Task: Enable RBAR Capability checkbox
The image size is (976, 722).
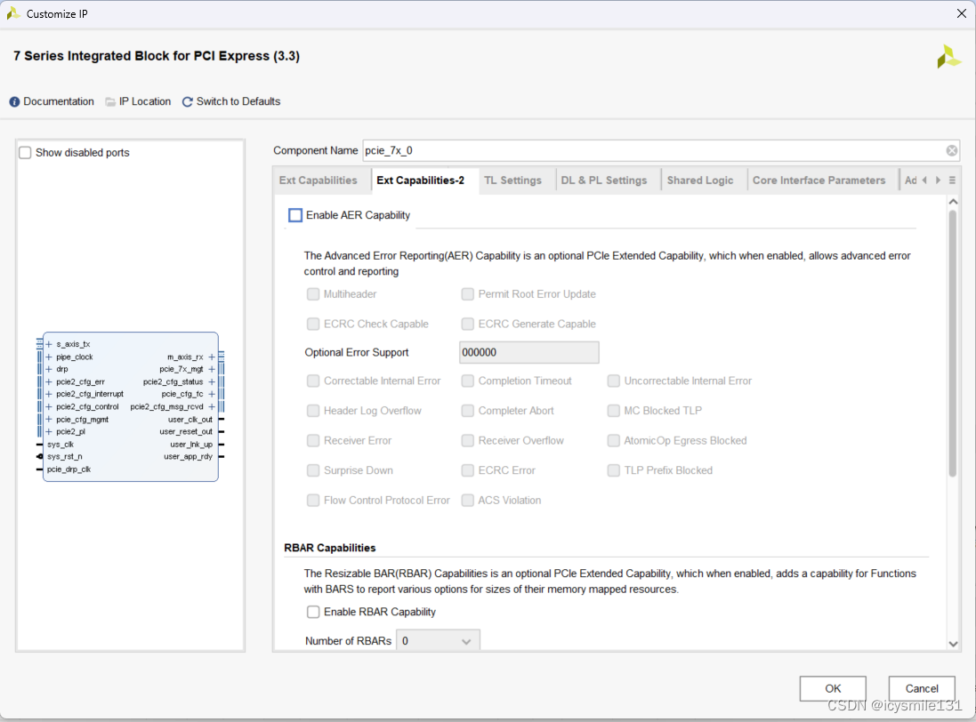Action: 313,612
